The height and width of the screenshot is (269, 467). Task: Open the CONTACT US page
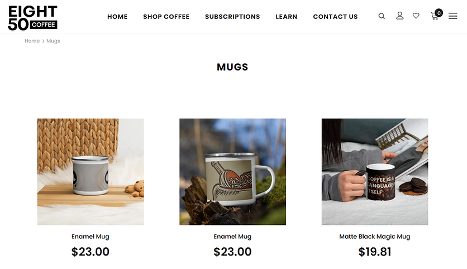pos(335,17)
